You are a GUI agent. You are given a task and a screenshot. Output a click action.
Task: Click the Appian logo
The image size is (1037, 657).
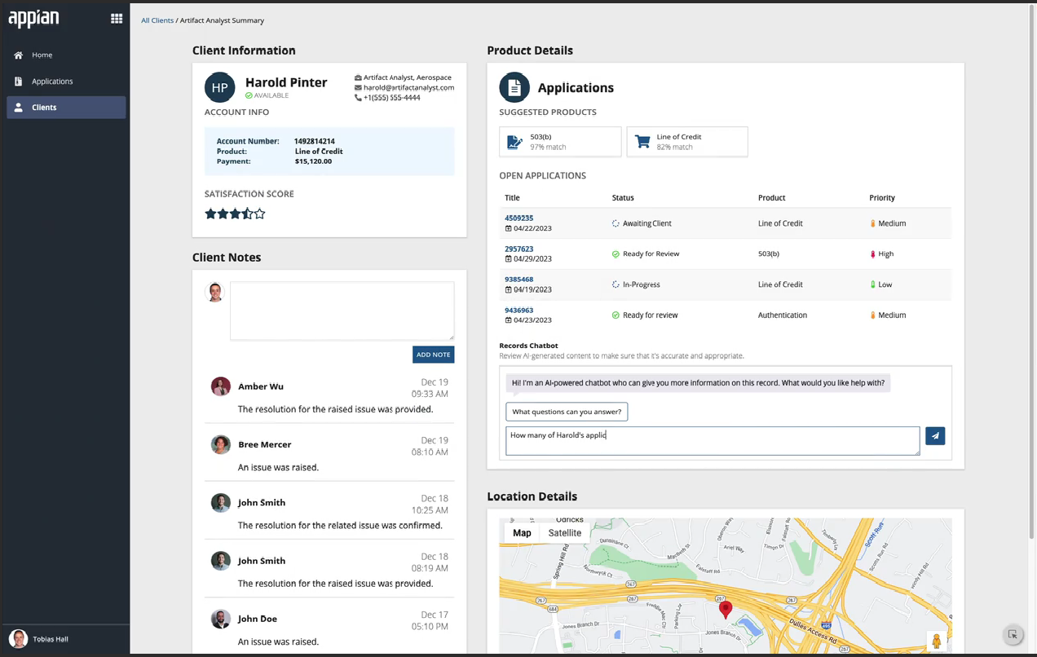33,19
